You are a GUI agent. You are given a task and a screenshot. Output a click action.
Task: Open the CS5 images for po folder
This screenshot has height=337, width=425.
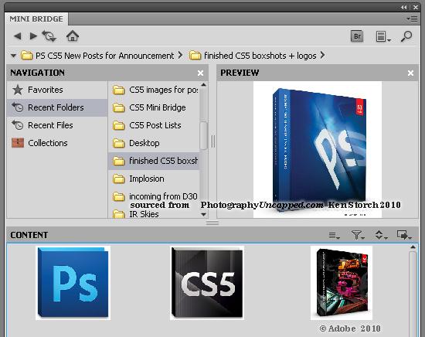pos(154,90)
